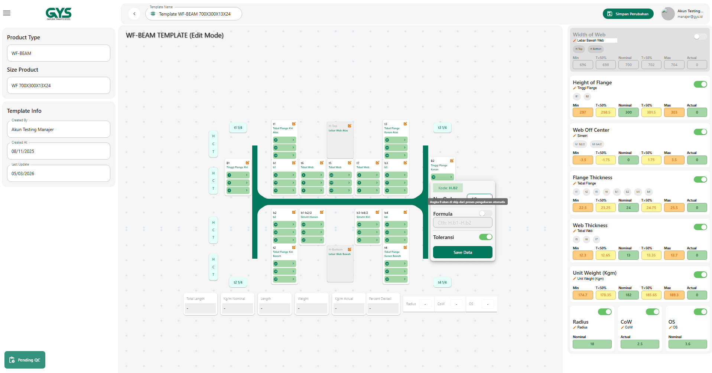Click the back arrow beside Template Name
Viewport: 712px width, 373px height.
[x=134, y=14]
